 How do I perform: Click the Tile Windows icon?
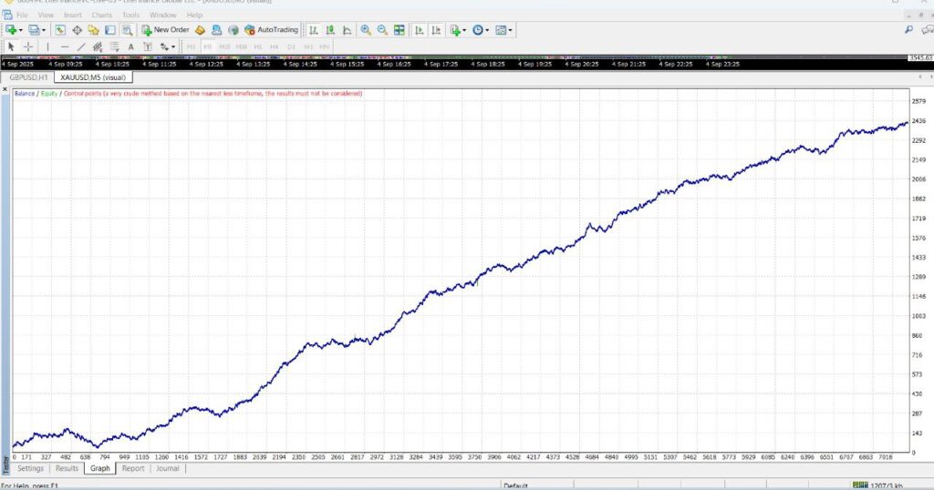click(x=399, y=30)
